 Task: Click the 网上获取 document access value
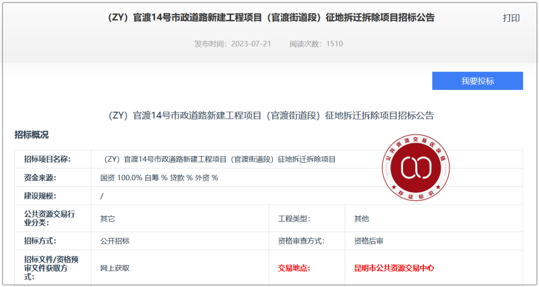[x=115, y=268]
